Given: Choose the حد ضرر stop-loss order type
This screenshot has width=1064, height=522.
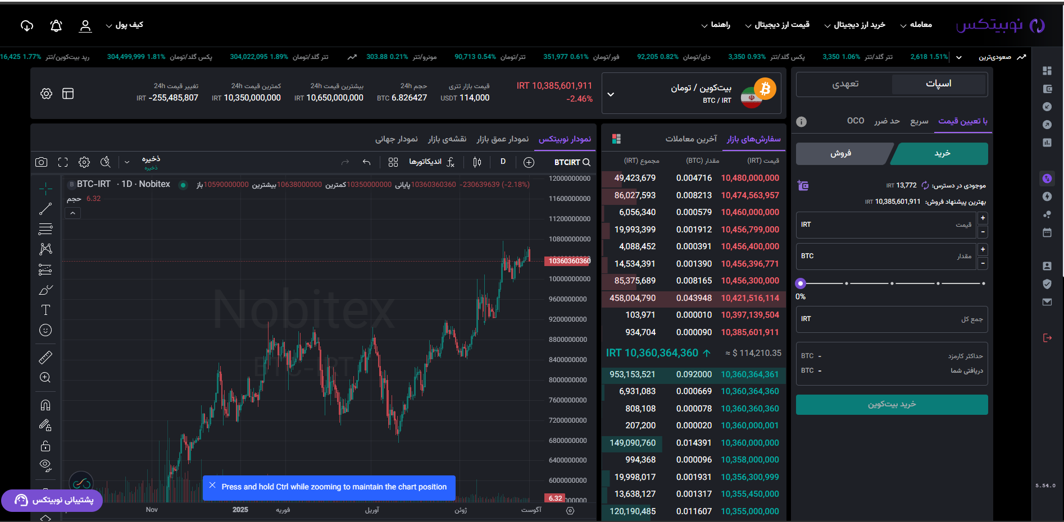Looking at the screenshot, I should coord(887,121).
